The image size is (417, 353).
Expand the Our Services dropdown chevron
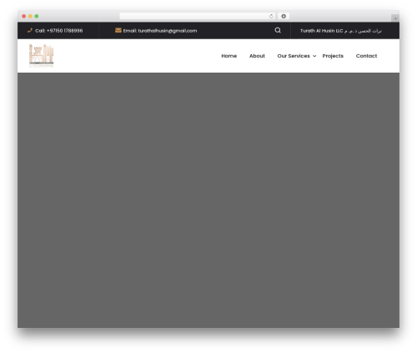pos(314,56)
